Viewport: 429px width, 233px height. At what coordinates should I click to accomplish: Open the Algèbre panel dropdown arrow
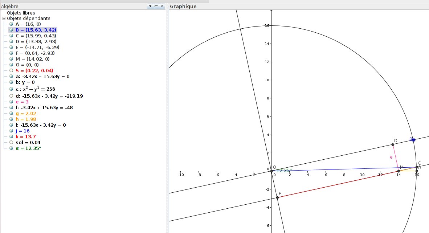[150, 6]
